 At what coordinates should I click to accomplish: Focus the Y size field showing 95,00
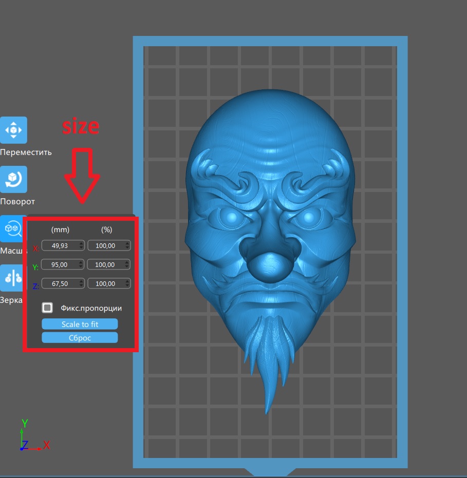(59, 265)
